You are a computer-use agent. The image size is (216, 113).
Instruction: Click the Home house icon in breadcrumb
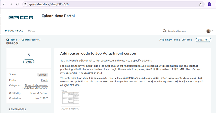click(8, 40)
